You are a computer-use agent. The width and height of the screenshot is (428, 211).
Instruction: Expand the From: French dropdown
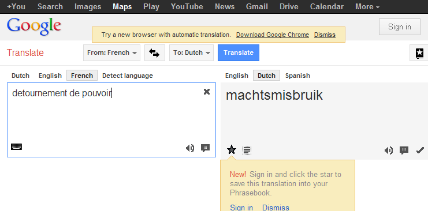[x=111, y=52]
